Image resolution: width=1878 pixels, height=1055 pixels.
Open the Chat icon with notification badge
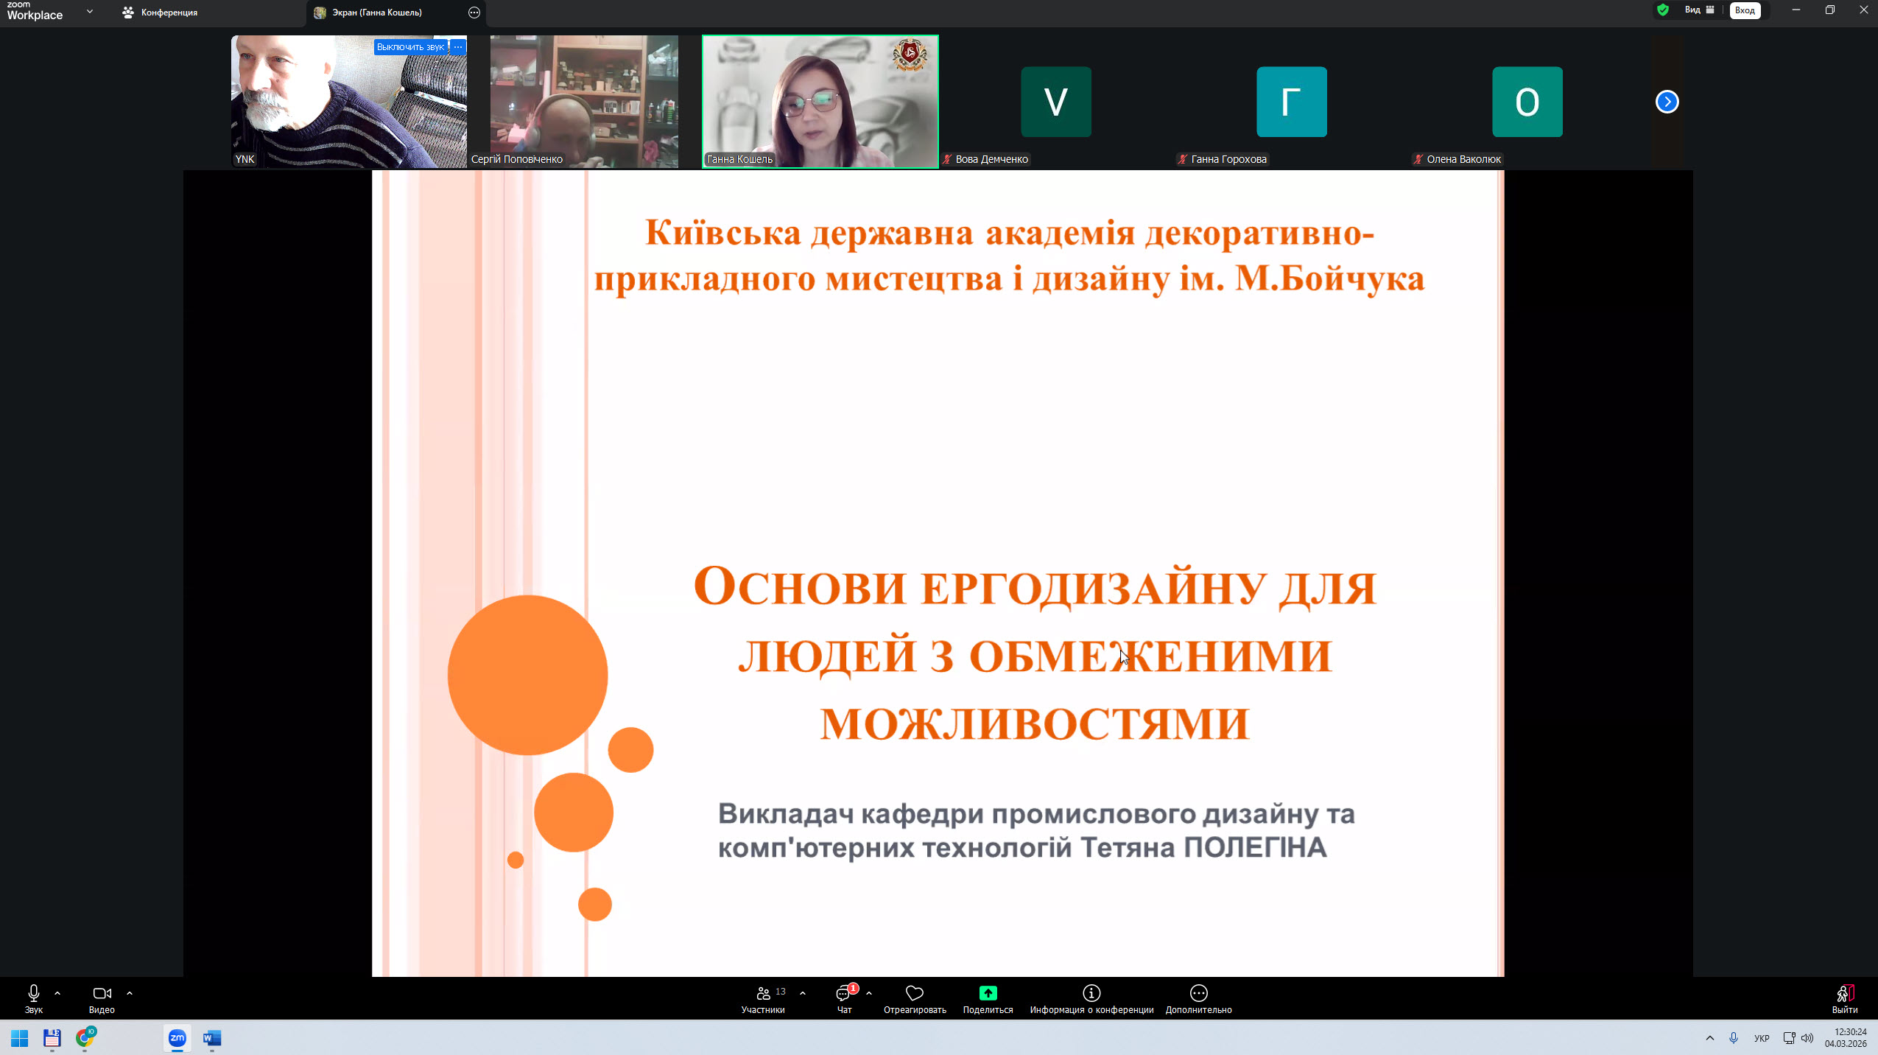pyautogui.click(x=844, y=994)
